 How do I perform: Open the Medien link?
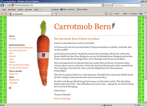tap(12, 62)
